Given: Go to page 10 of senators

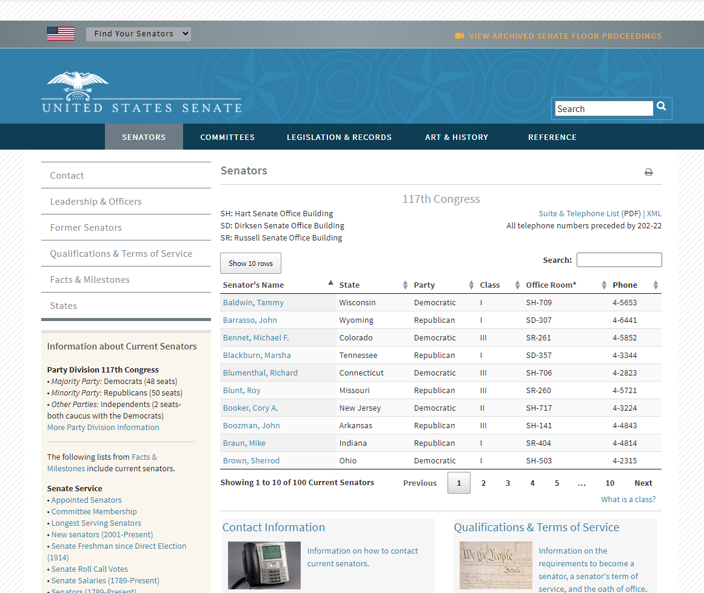Looking at the screenshot, I should [610, 483].
